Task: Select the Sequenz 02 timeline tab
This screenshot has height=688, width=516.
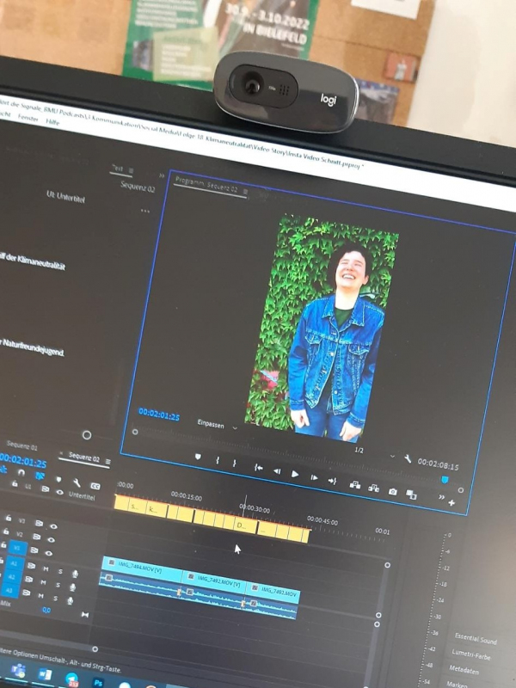Action: [x=83, y=457]
